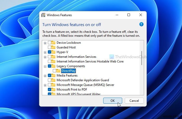Select the Legacy Components label
The height and width of the screenshot is (119, 182).
coord(71,66)
